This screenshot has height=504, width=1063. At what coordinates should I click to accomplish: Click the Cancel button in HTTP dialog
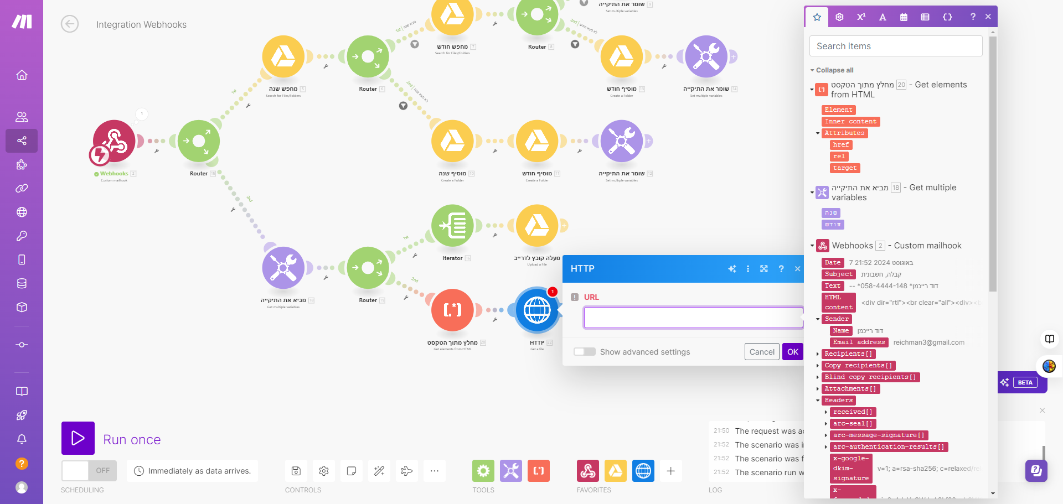tap(762, 352)
